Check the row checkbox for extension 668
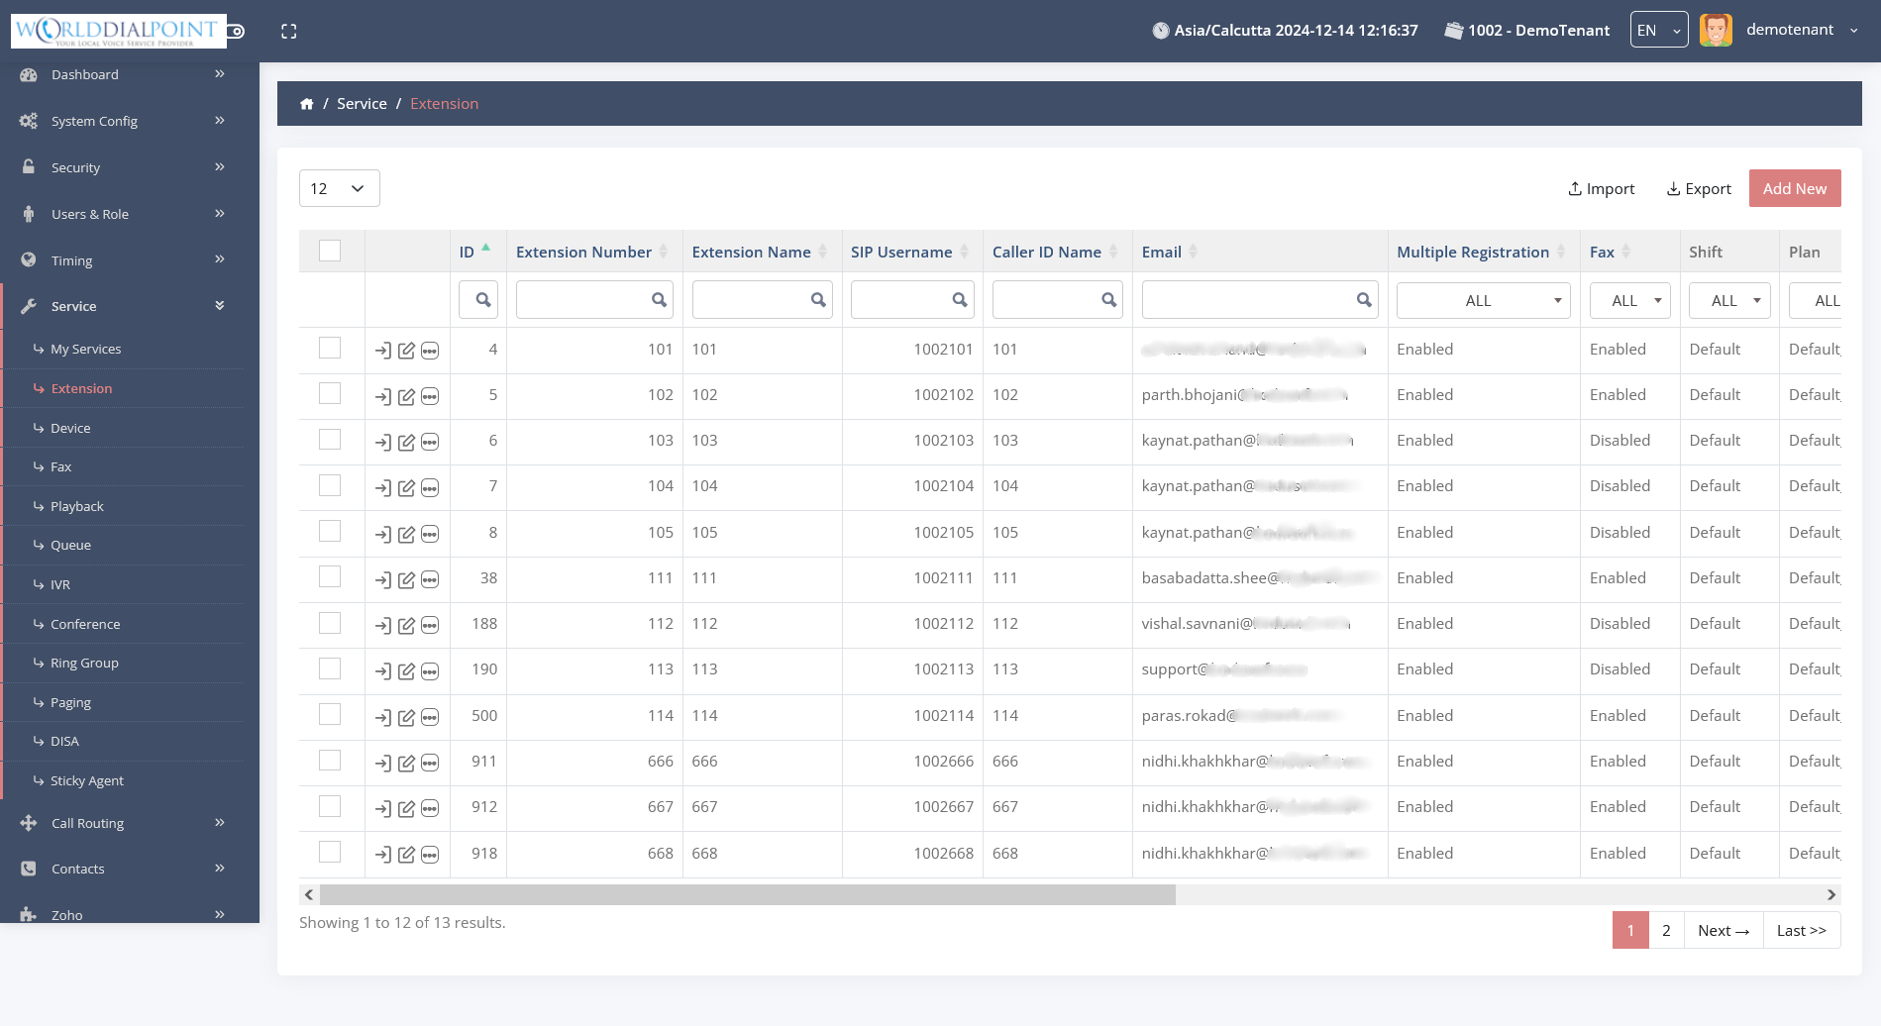The image size is (1881, 1026). pyautogui.click(x=330, y=853)
